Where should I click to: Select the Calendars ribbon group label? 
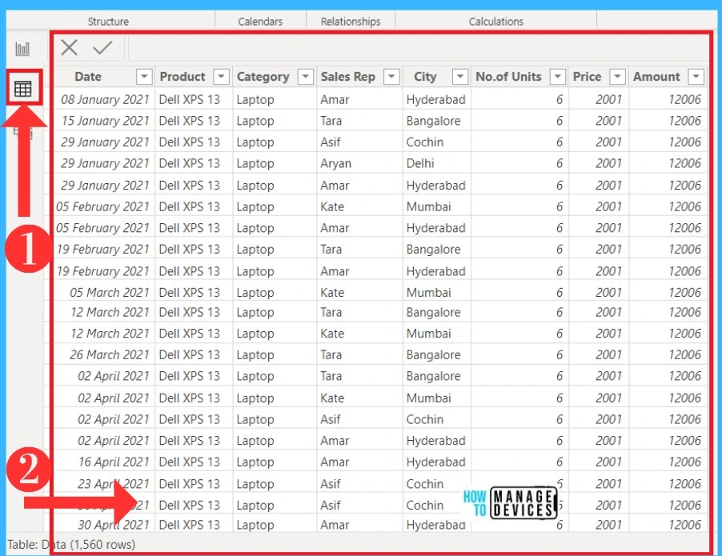tap(260, 22)
